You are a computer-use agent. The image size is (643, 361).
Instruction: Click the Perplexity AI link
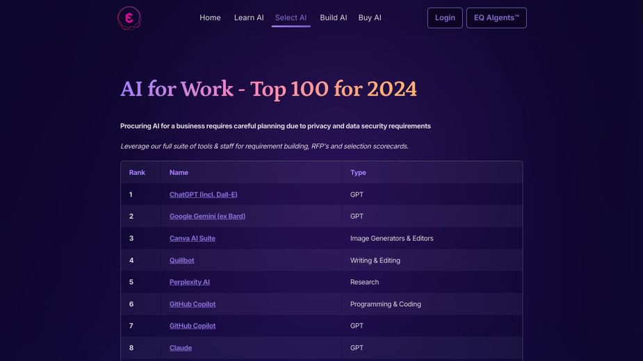tap(189, 283)
